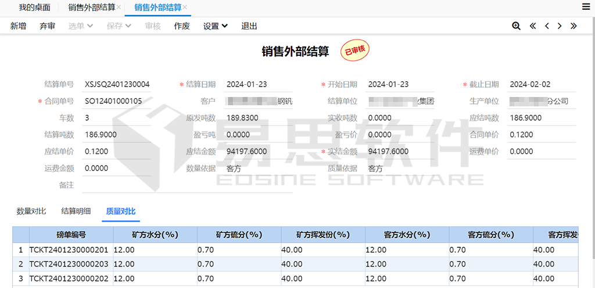
Task: Open the hamburger menu icon at top right
Action: 586,7
